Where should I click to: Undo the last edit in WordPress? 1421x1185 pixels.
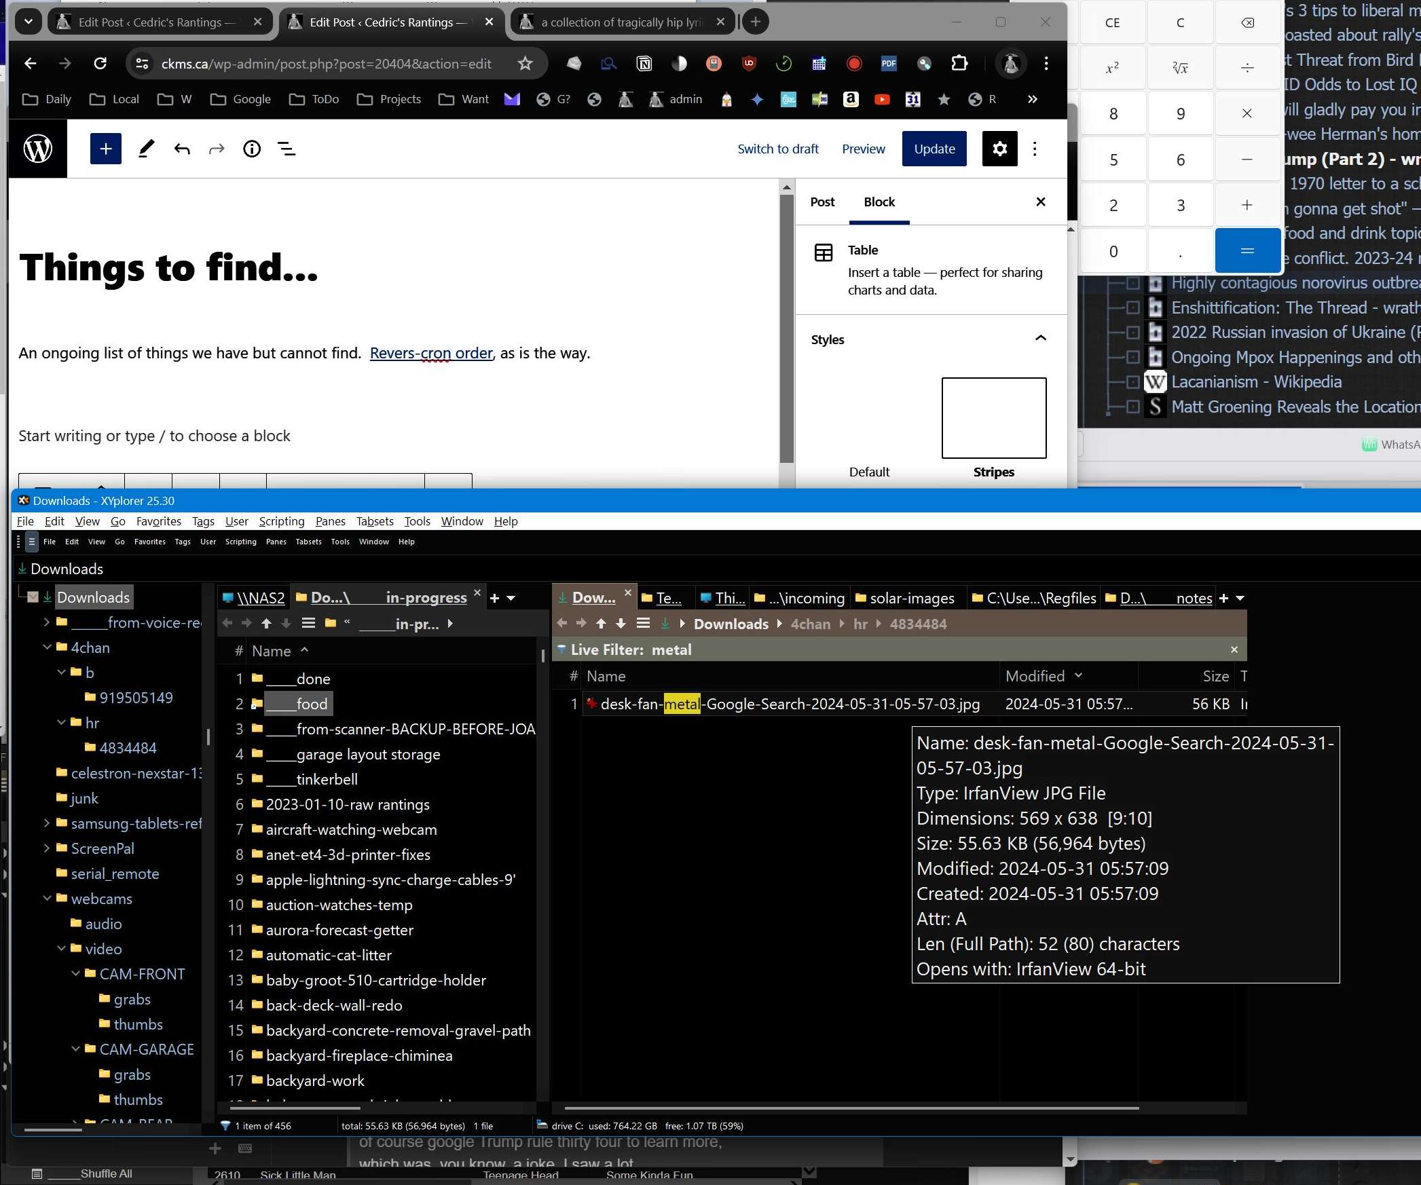coord(181,149)
